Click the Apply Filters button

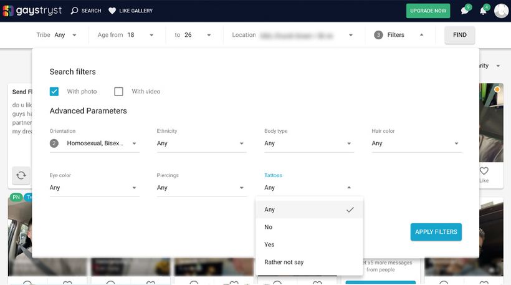click(x=436, y=232)
